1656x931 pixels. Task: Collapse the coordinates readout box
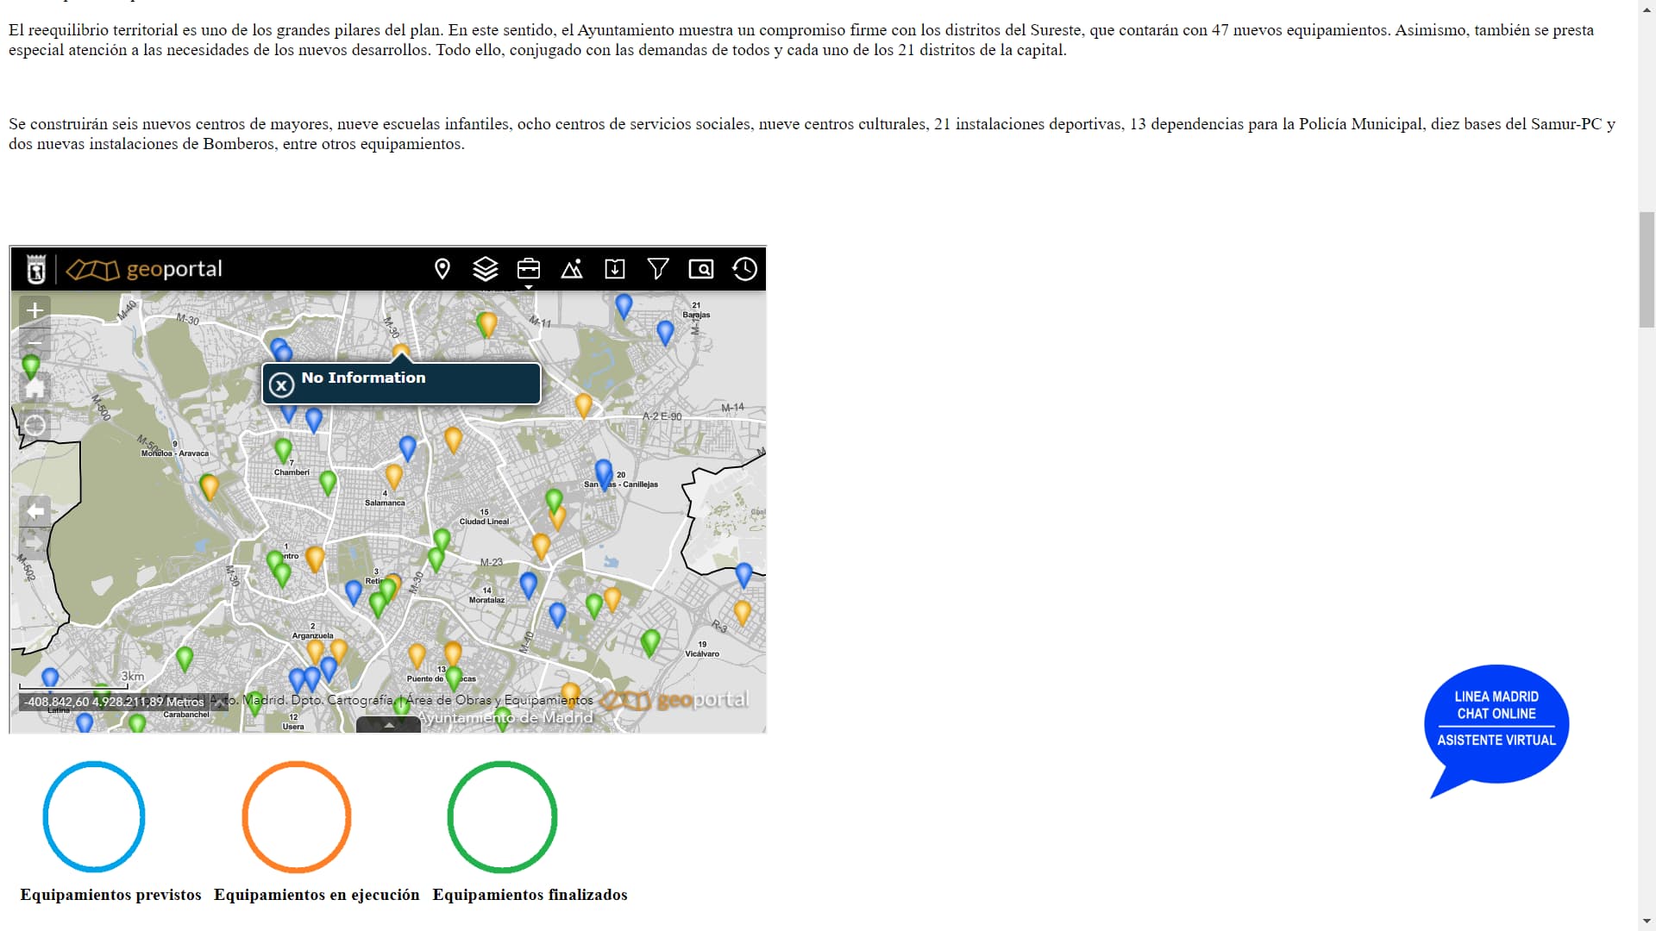click(219, 702)
